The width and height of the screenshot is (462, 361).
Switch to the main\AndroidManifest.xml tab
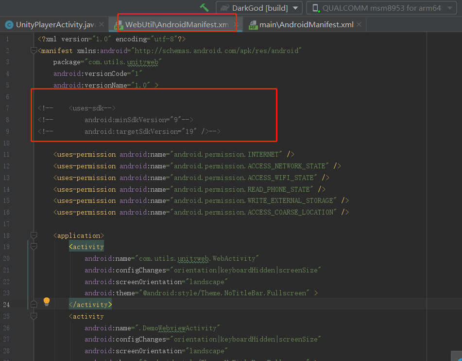point(307,25)
